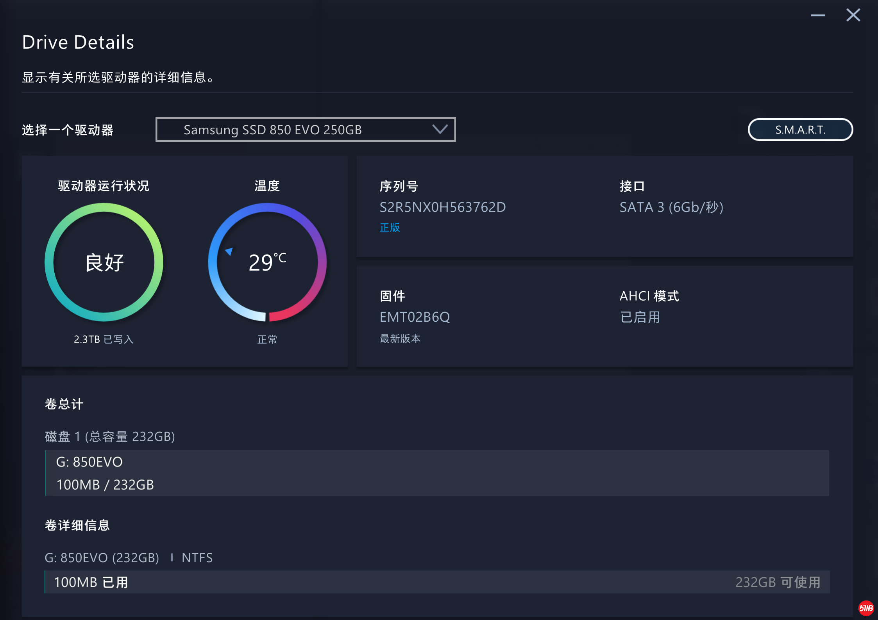Click the drive health 良好 gauge
878x620 pixels.
pos(104,262)
